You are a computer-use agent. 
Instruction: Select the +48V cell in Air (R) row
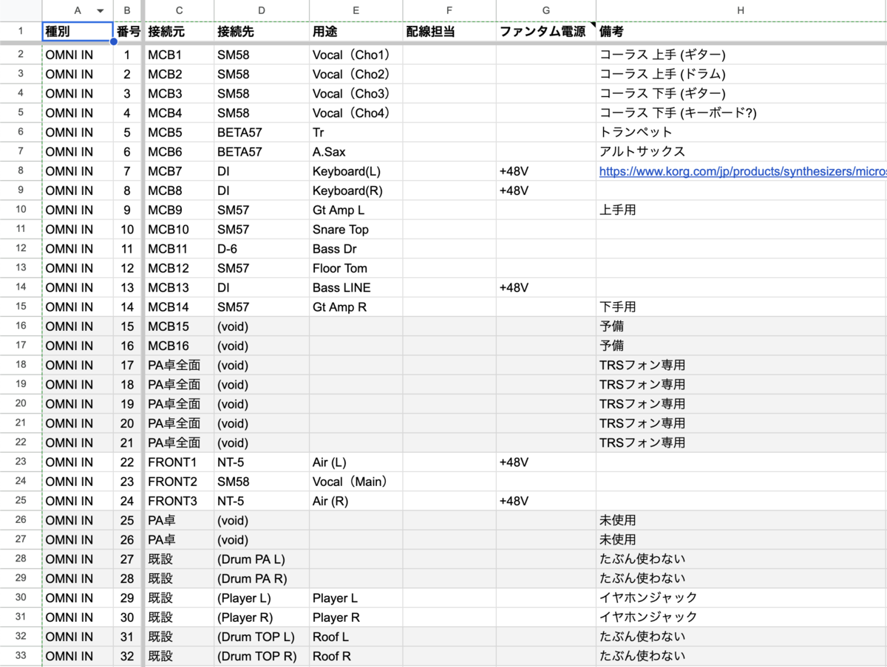tap(546, 501)
